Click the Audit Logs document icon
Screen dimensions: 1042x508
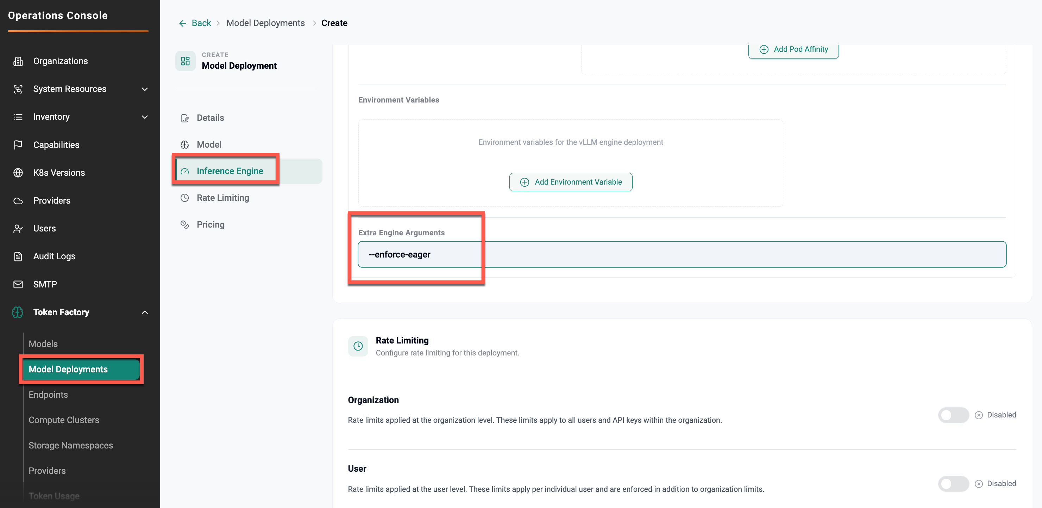click(18, 256)
